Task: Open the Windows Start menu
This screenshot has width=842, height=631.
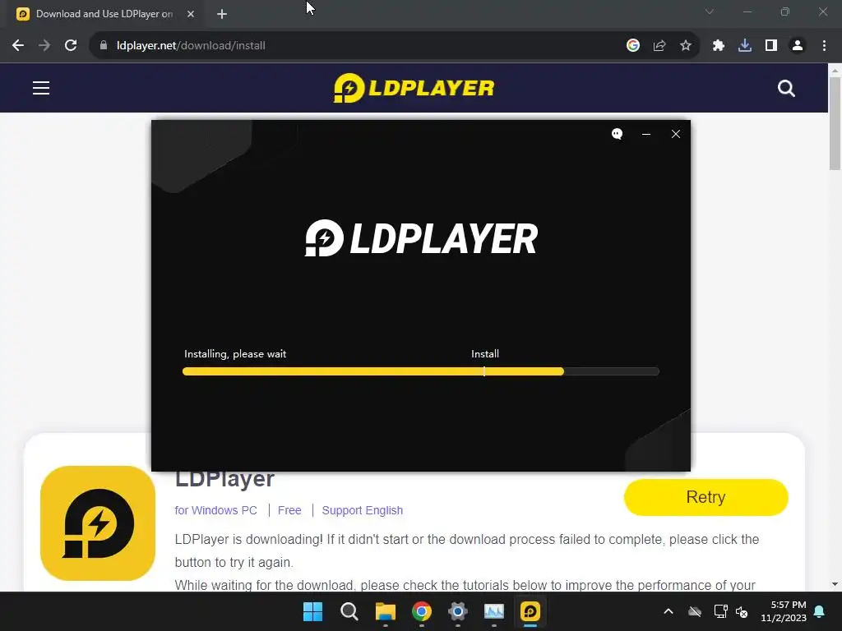Action: click(x=312, y=611)
